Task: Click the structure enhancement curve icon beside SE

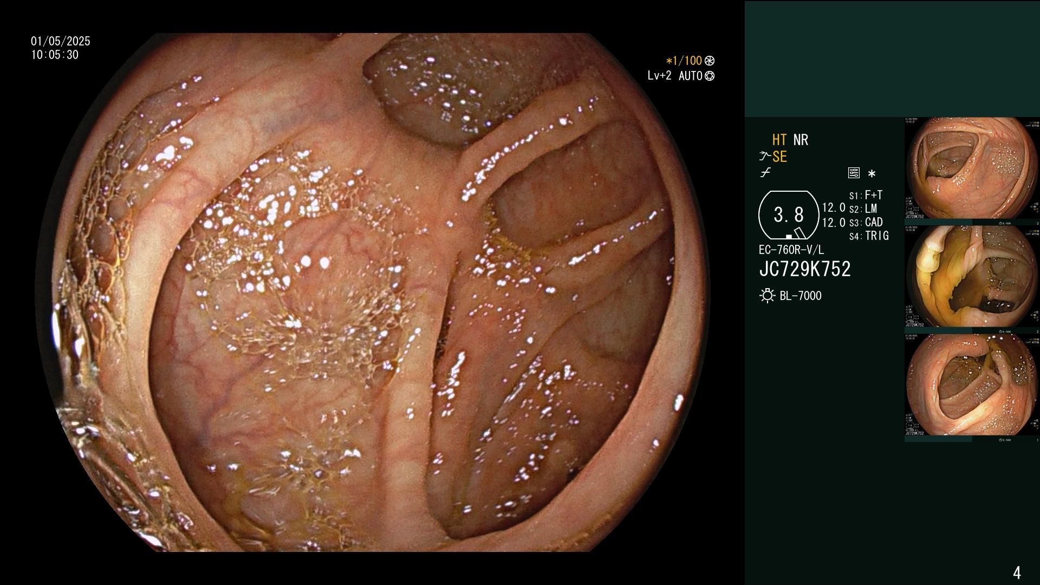Action: point(765,157)
